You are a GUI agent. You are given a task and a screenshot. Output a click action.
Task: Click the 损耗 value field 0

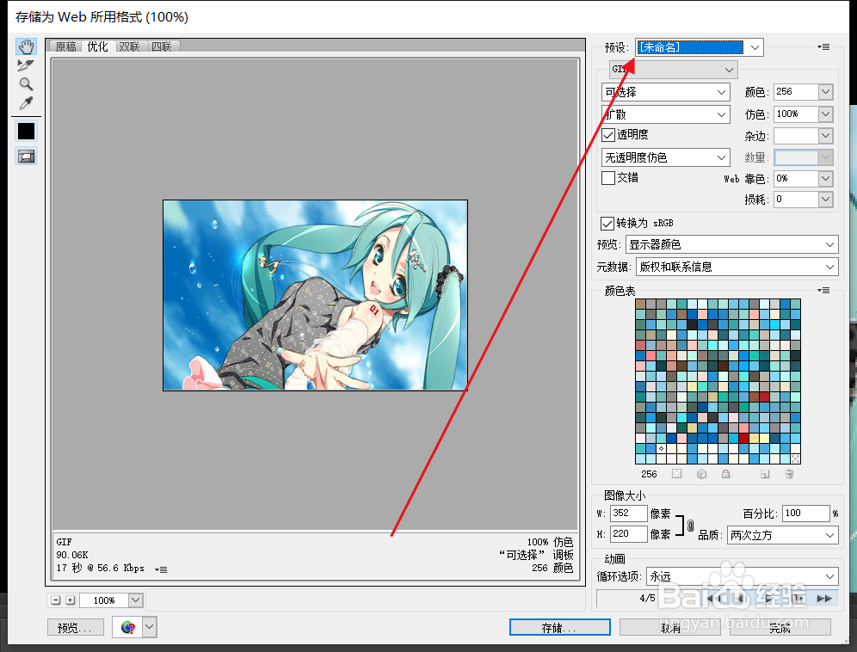click(796, 200)
